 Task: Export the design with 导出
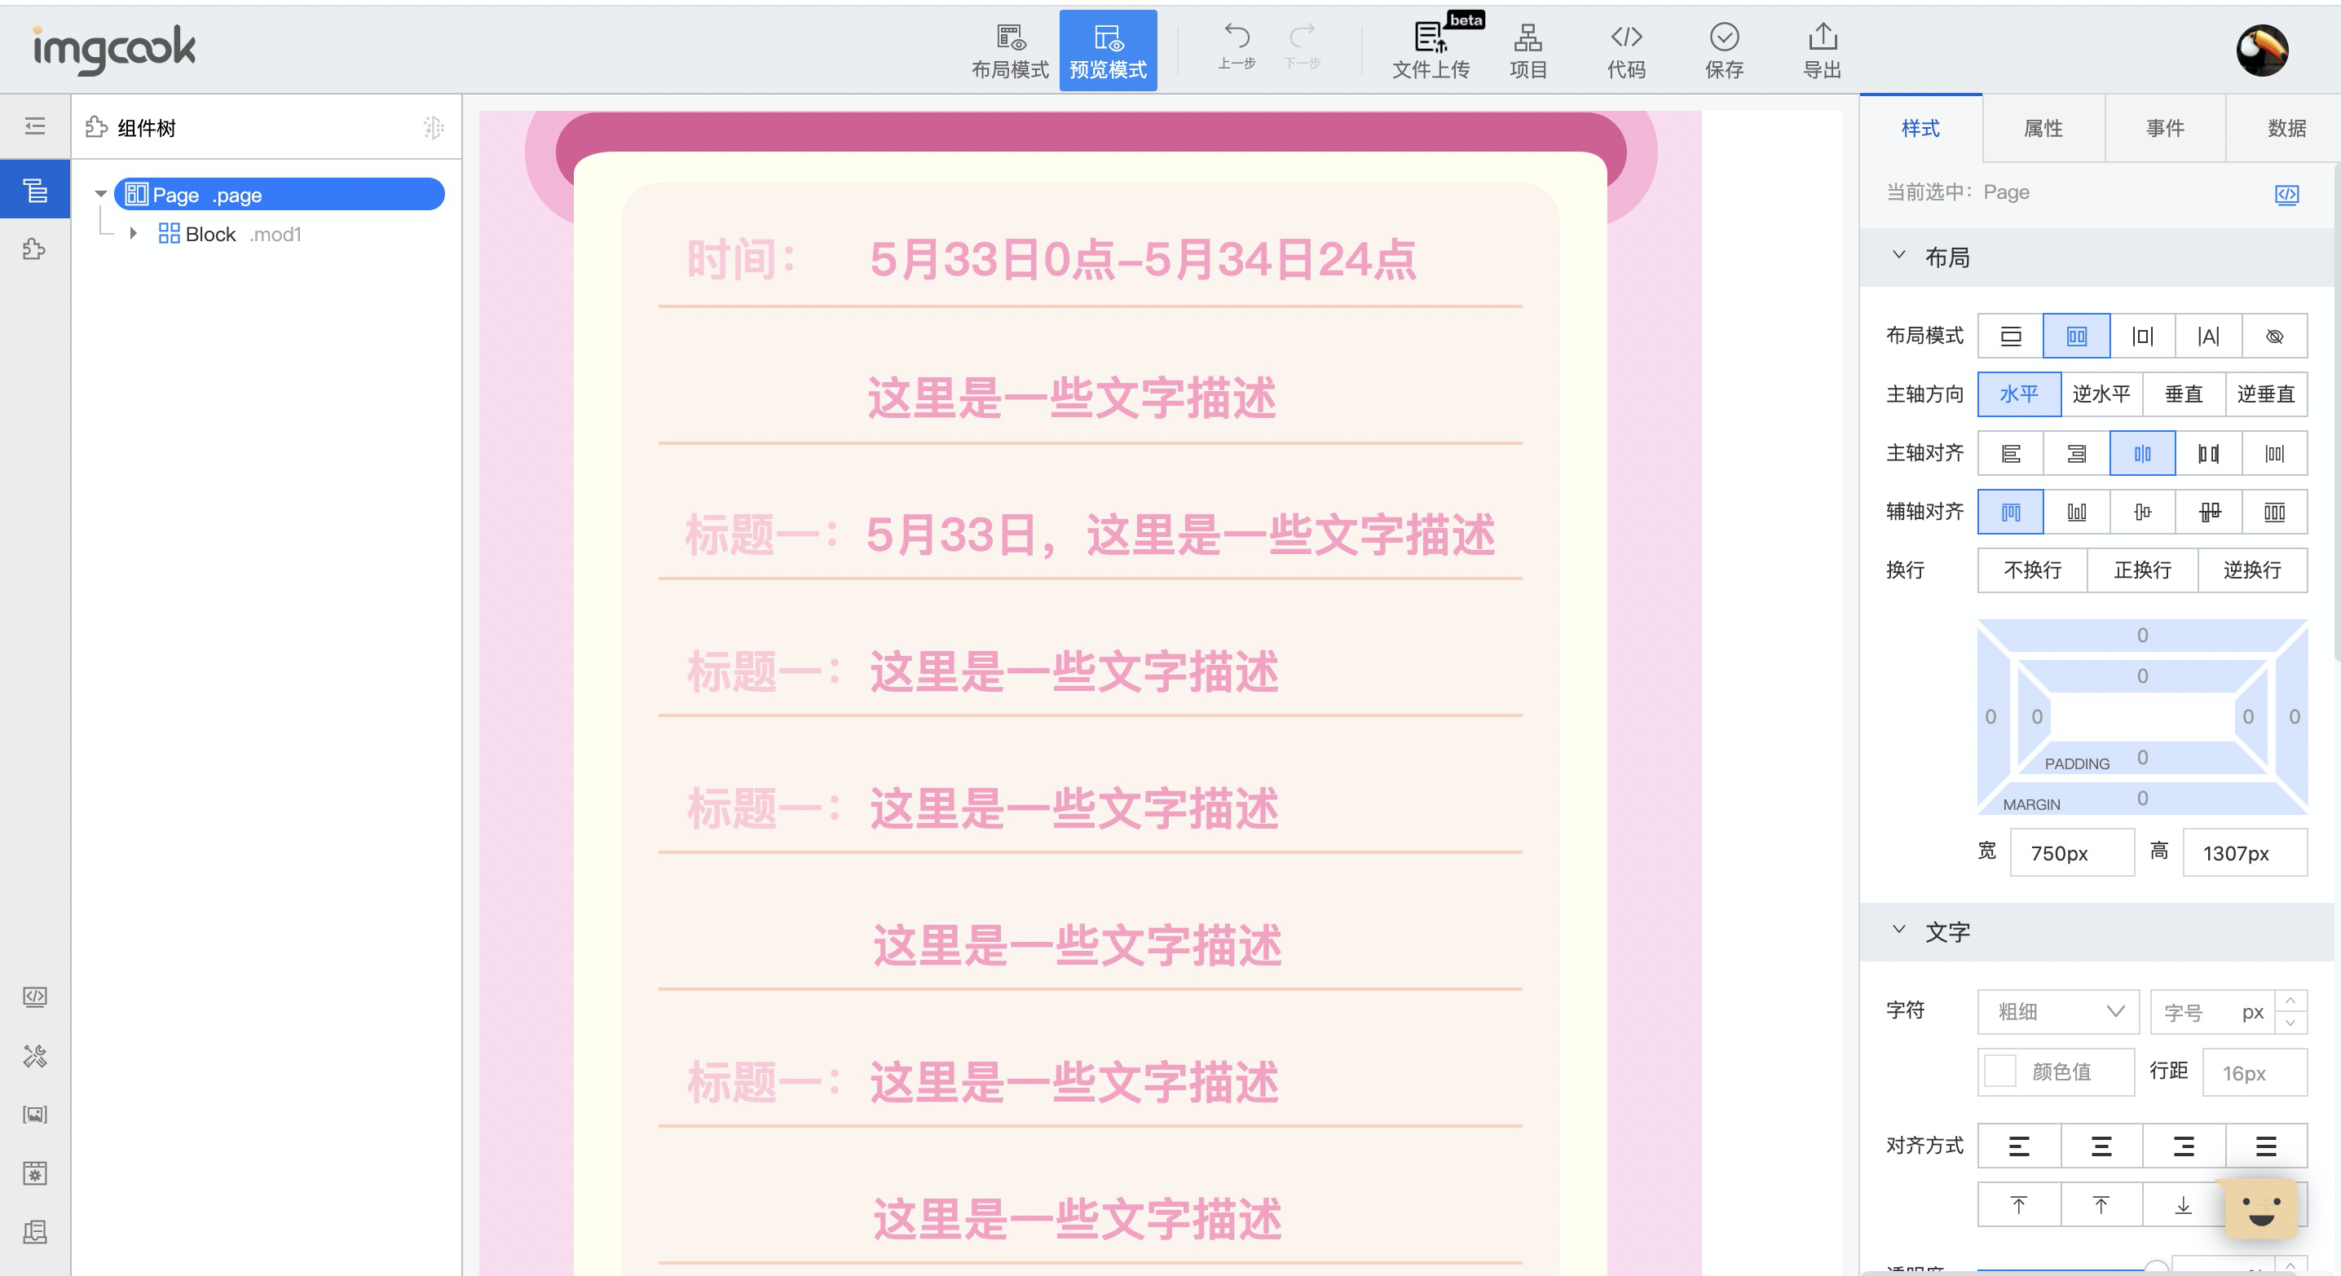[1822, 50]
